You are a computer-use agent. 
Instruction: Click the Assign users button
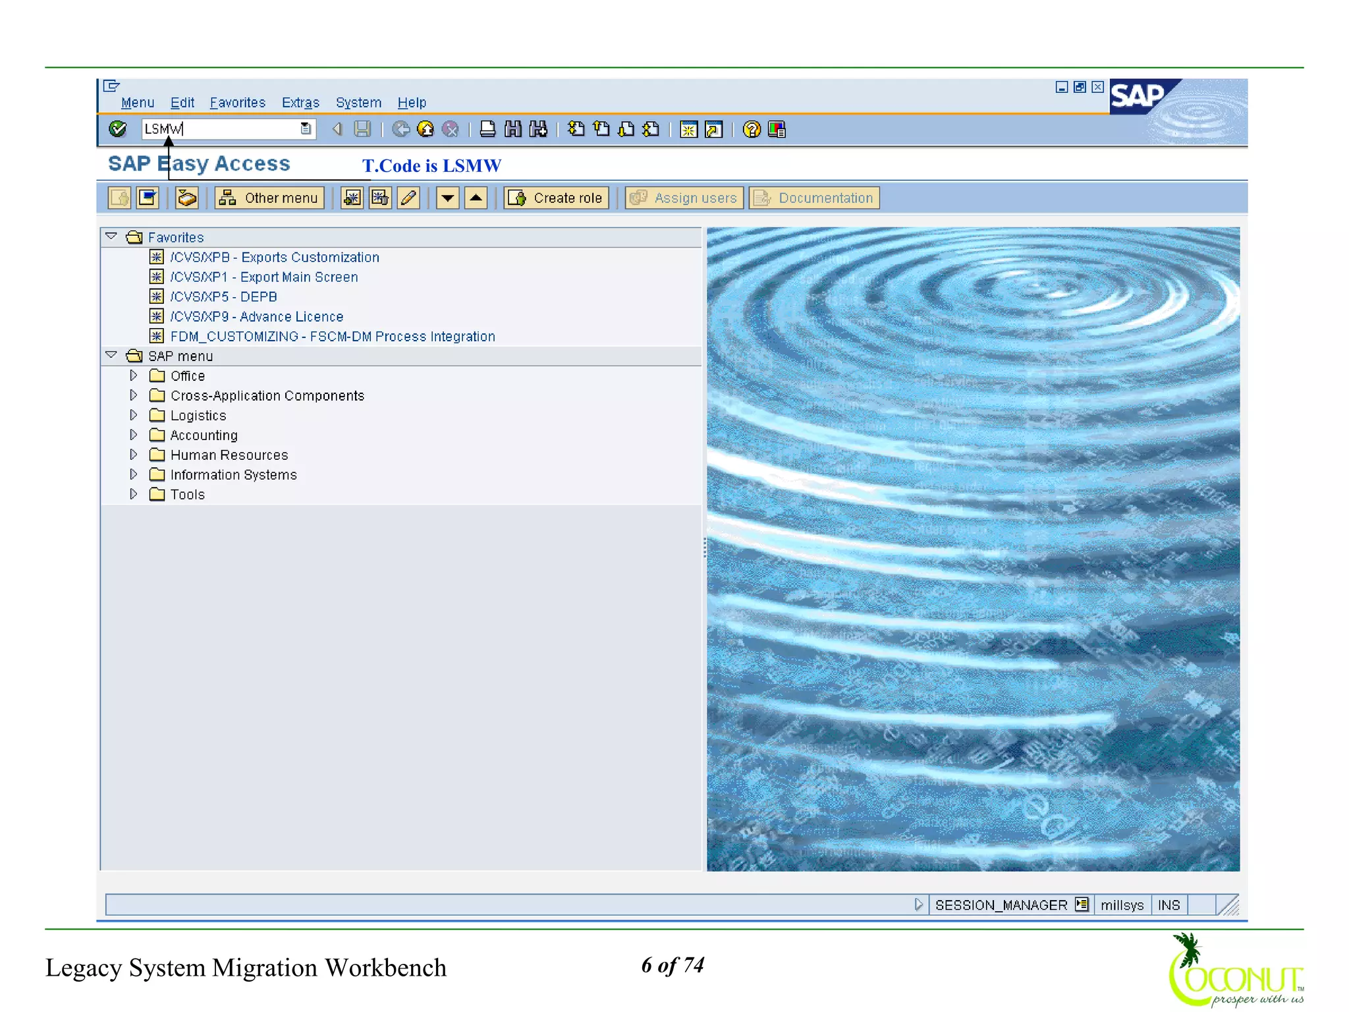(x=684, y=198)
